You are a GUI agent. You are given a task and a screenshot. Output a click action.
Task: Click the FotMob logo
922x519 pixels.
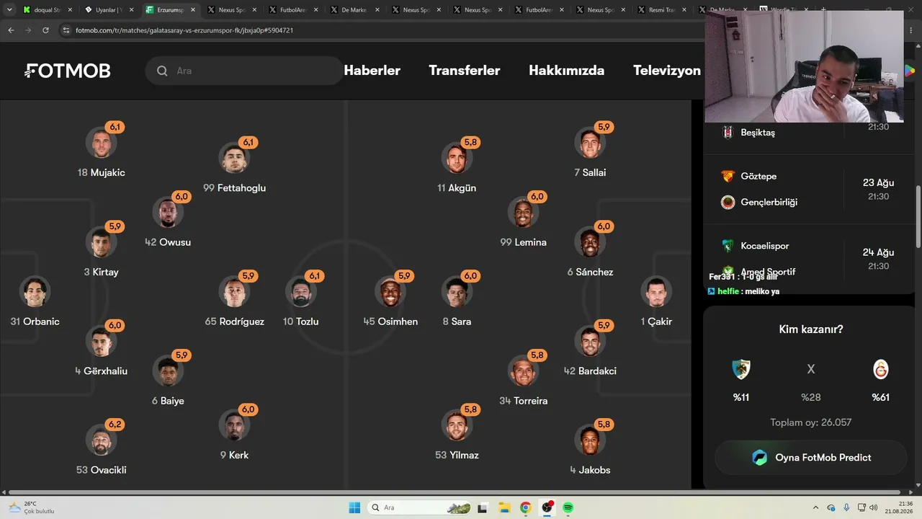67,71
